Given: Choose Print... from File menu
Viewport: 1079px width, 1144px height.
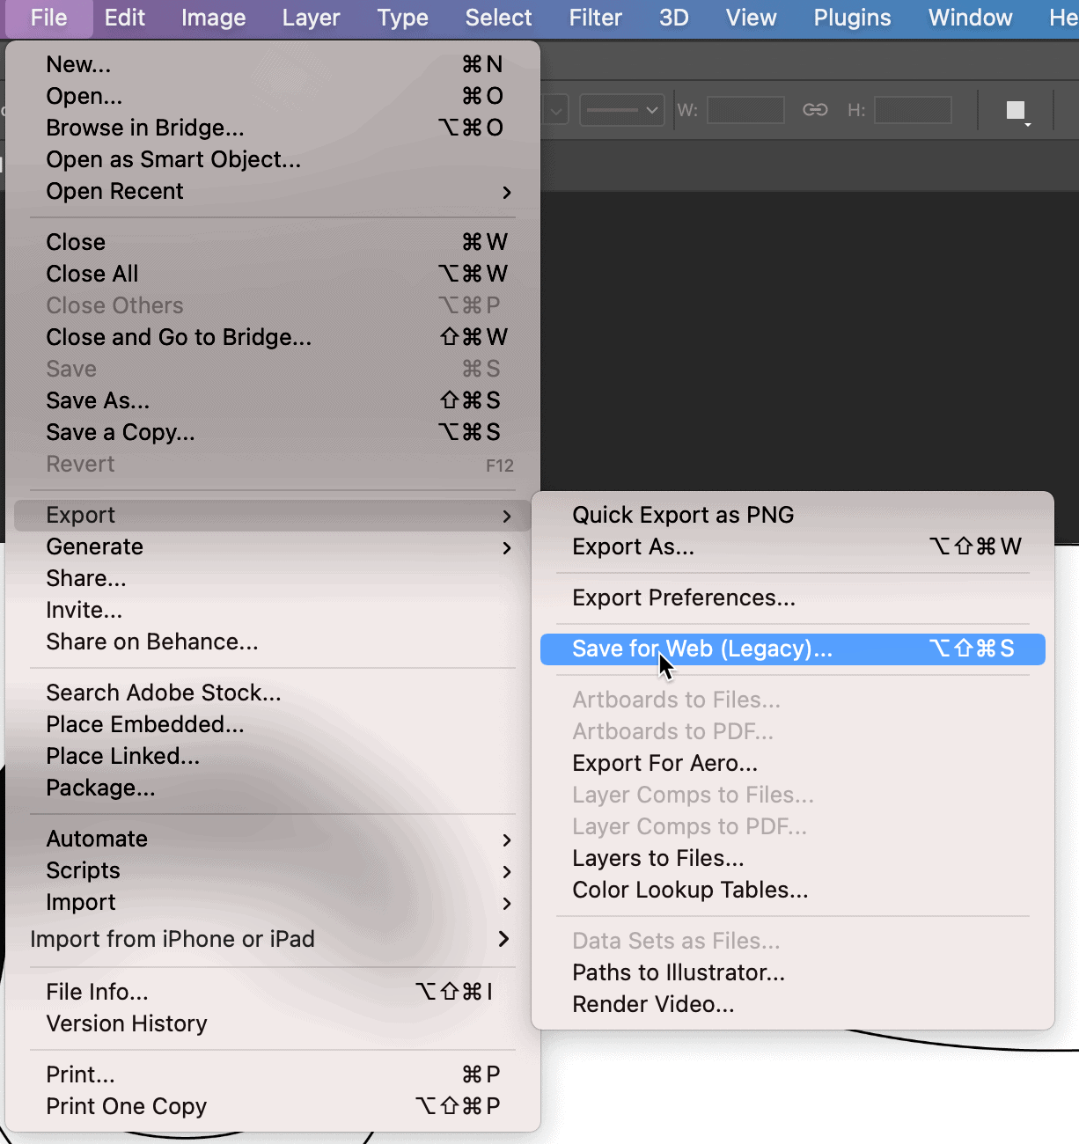Looking at the screenshot, I should click(x=273, y=1074).
